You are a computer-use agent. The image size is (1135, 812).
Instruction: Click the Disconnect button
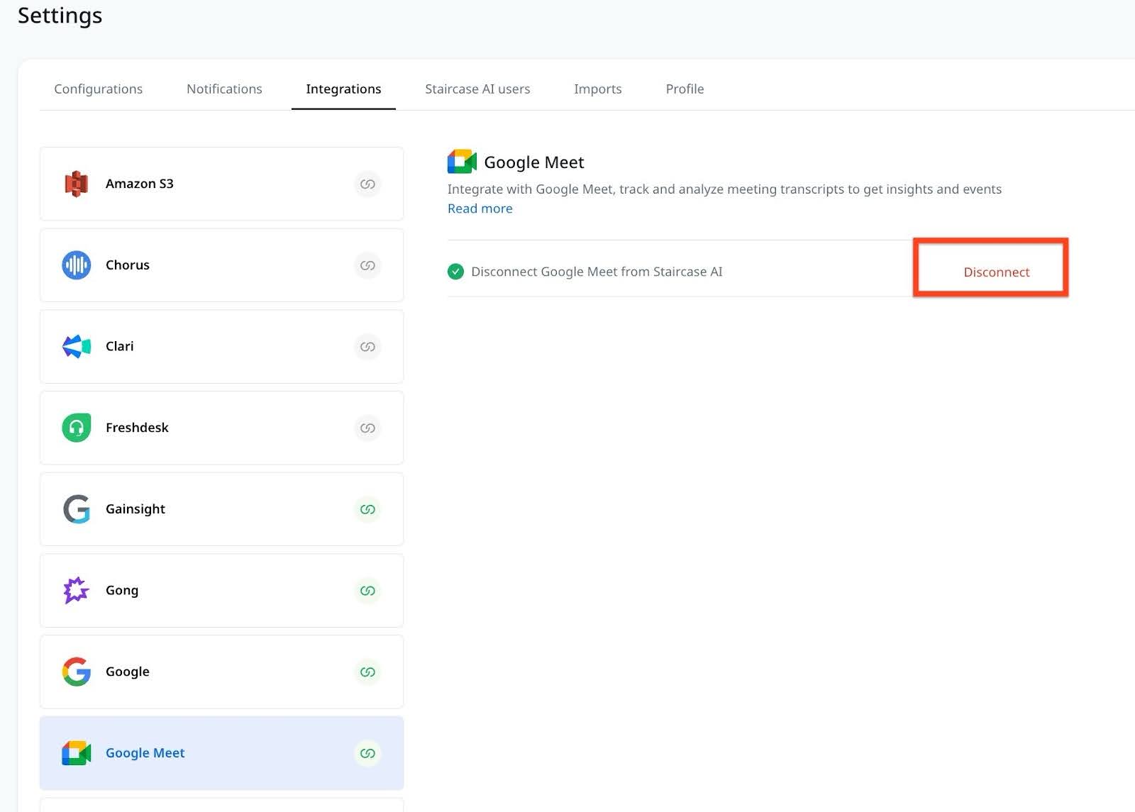[996, 272]
